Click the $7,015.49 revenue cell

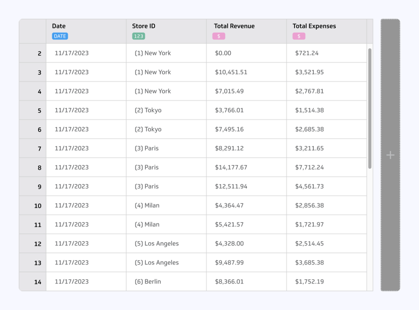tap(246, 91)
